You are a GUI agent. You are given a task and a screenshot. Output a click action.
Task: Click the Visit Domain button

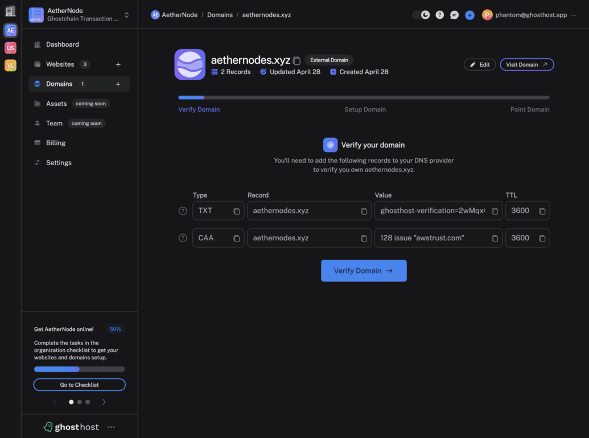526,65
